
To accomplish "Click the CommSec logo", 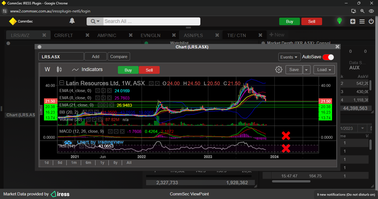I will tap(21, 21).
